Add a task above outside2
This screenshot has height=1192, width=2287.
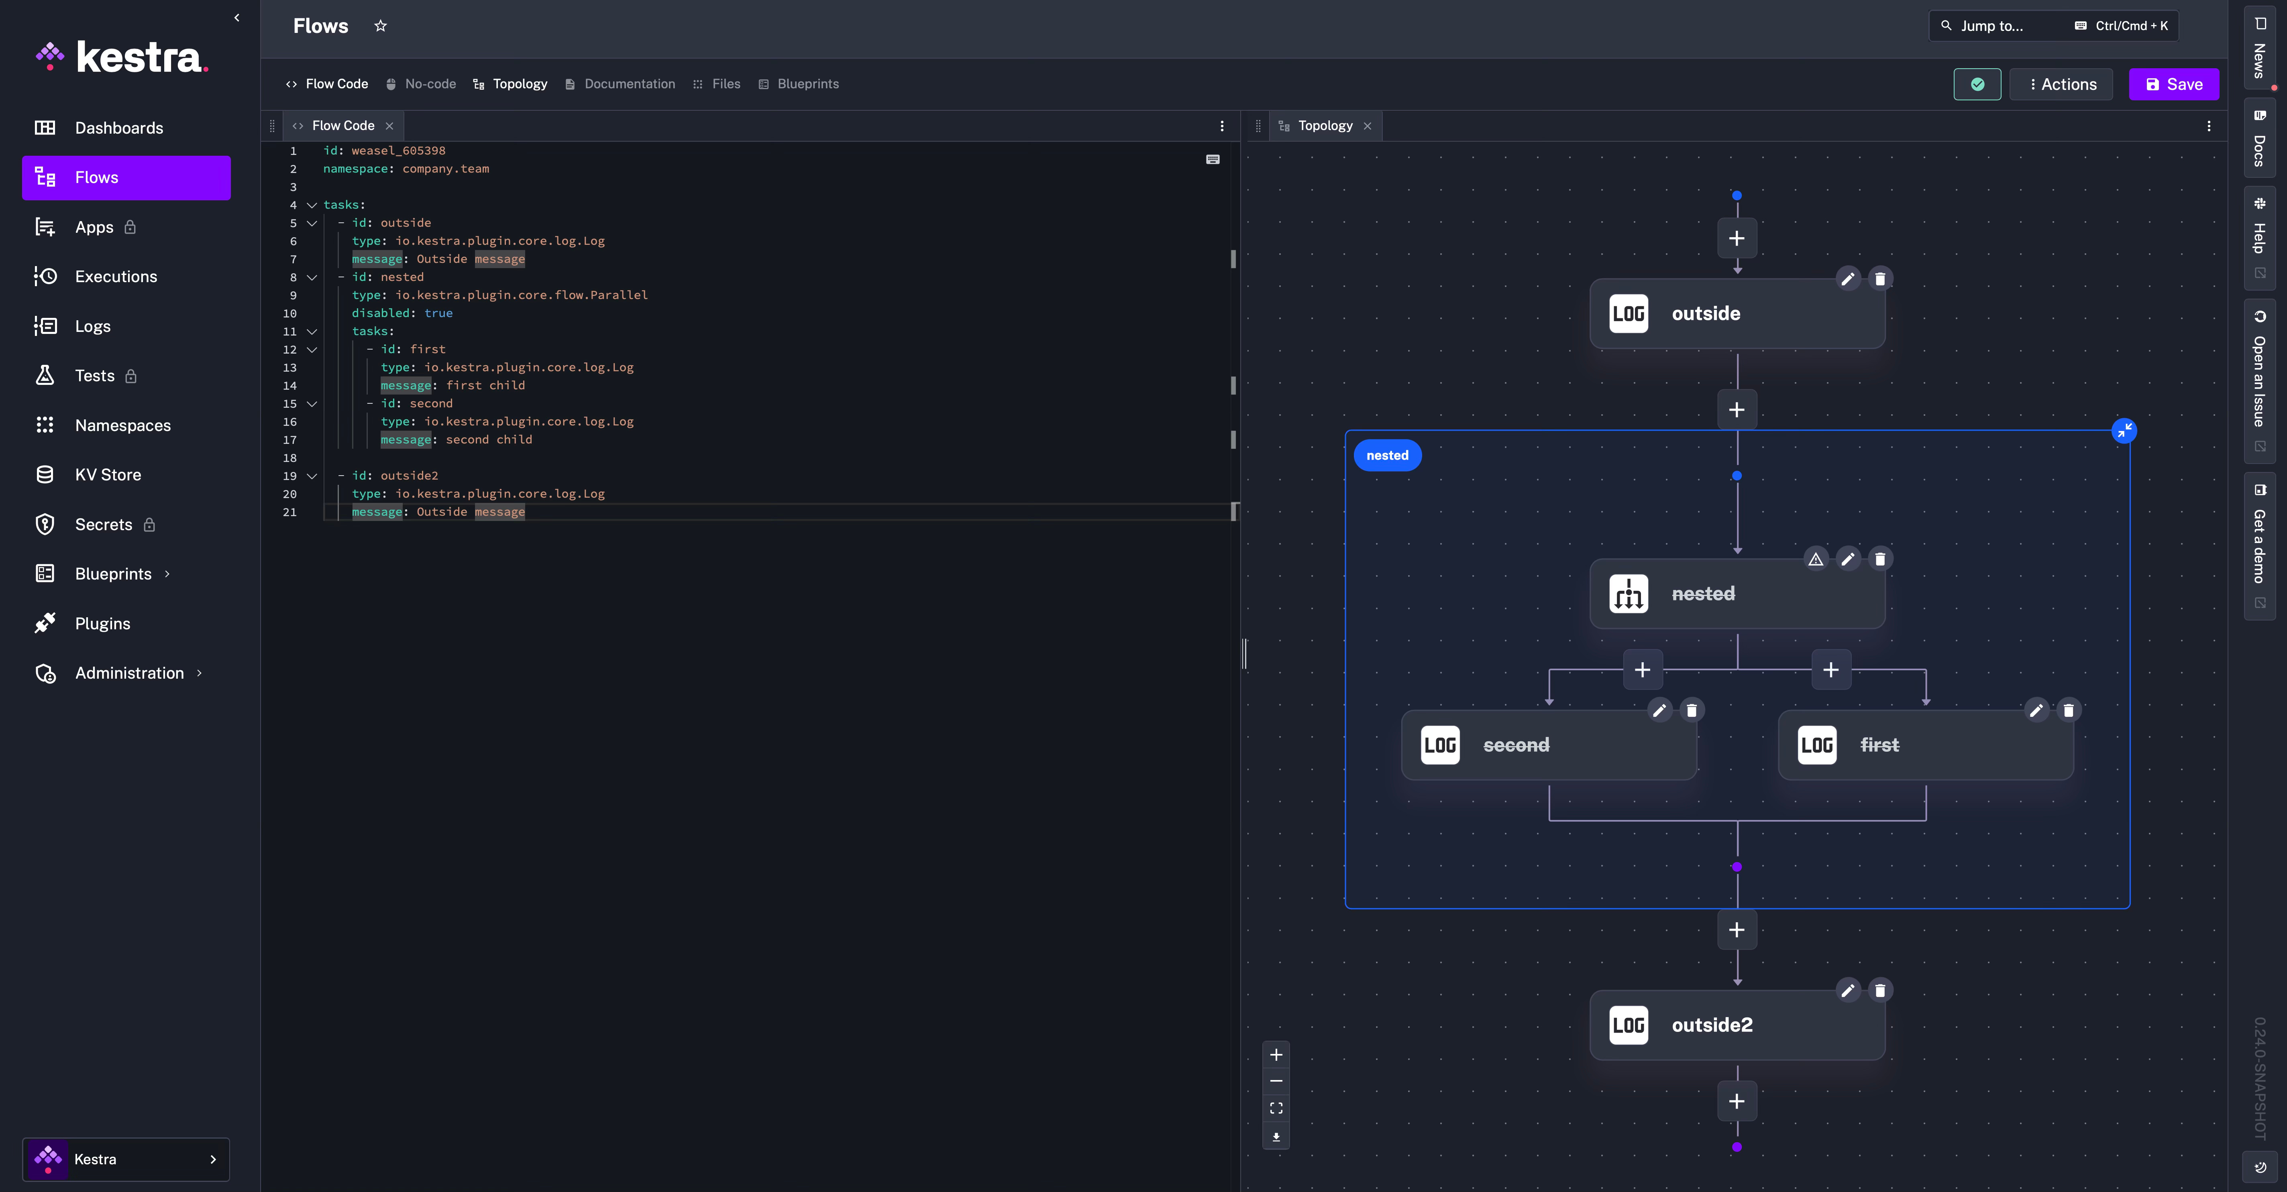[x=1737, y=929]
